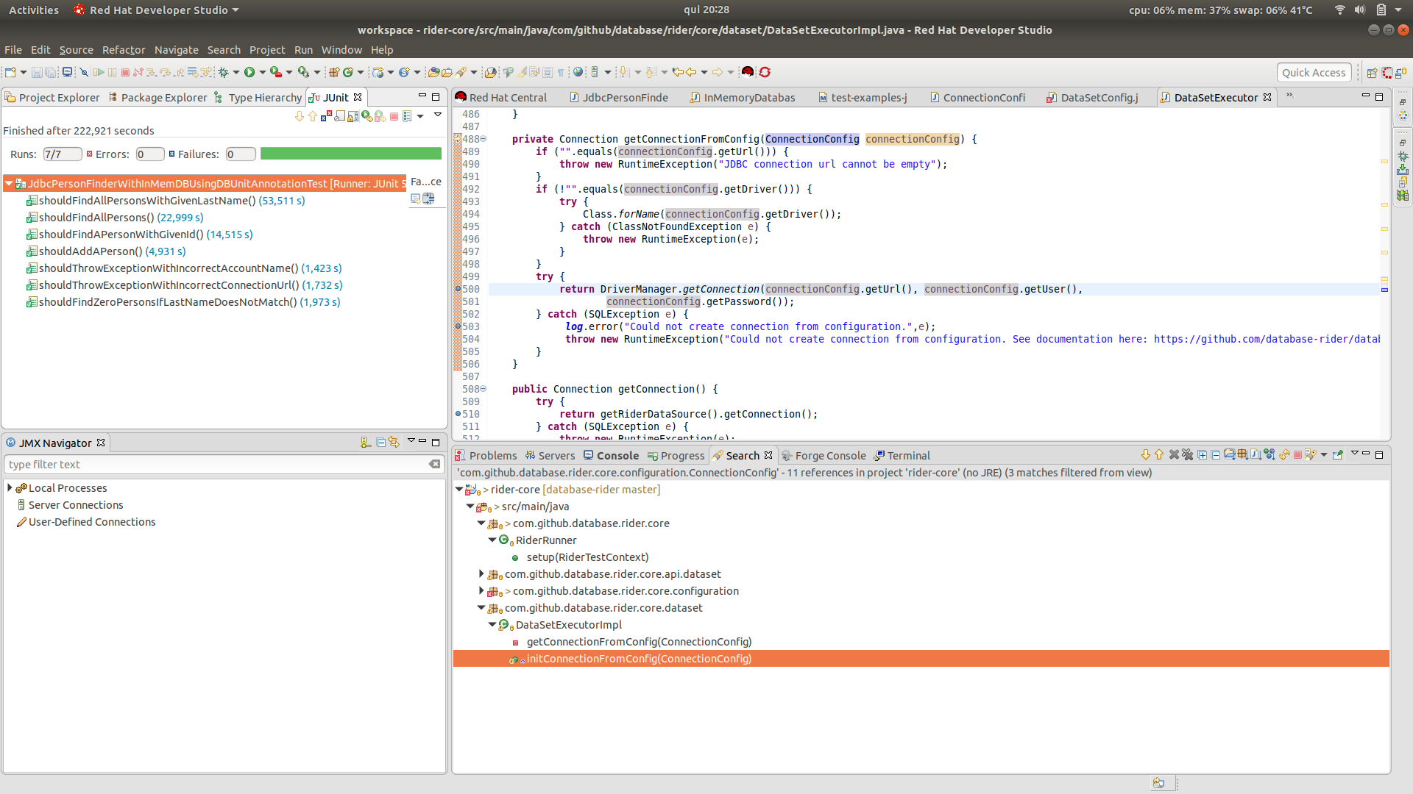Click the Run button in main toolbar
The width and height of the screenshot is (1413, 794).
249,72
